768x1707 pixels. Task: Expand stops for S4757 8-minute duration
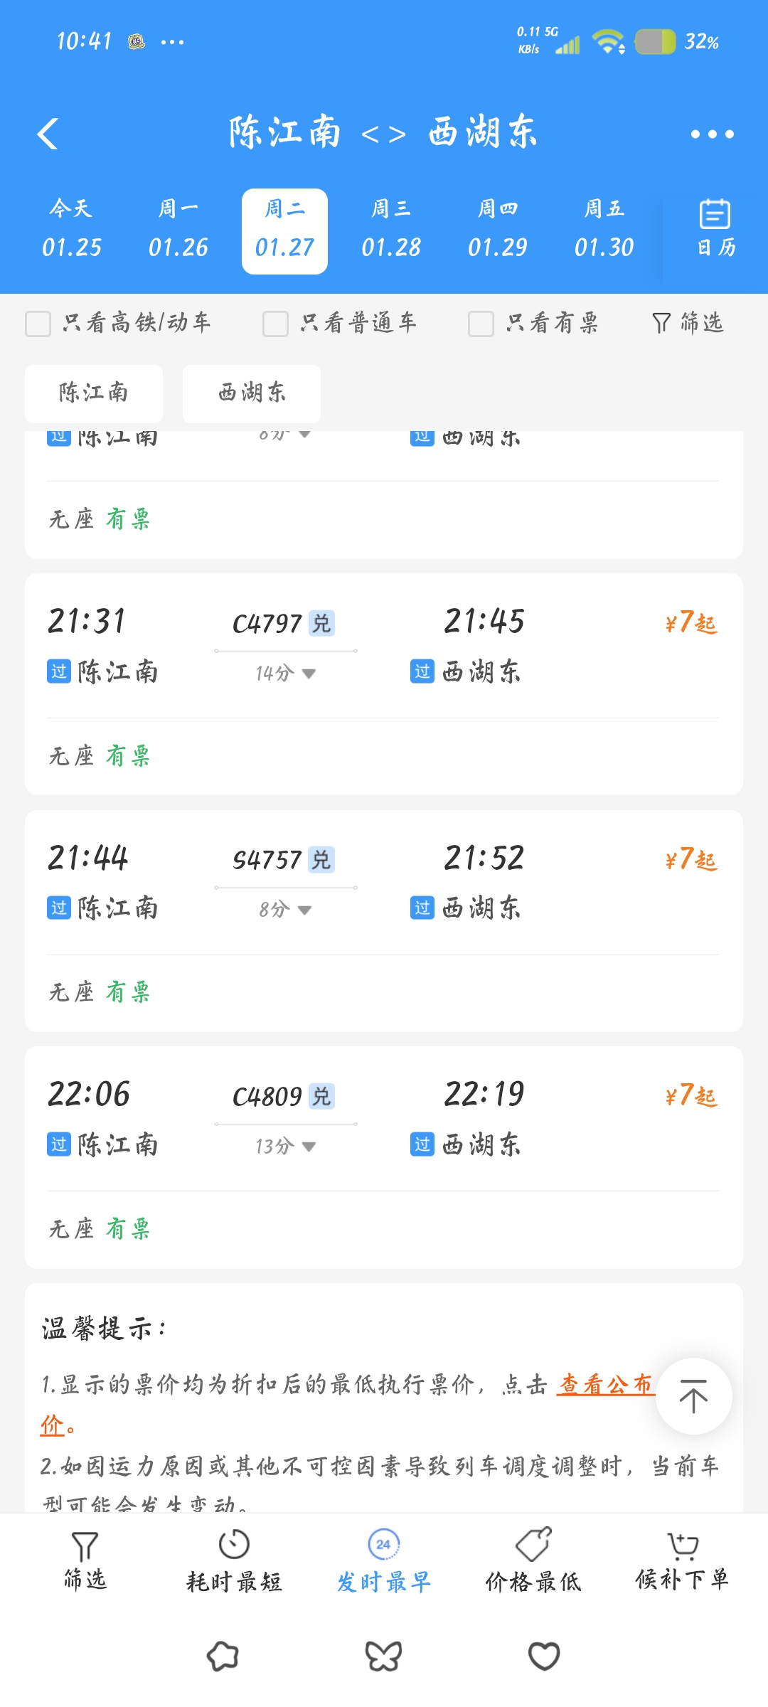304,910
